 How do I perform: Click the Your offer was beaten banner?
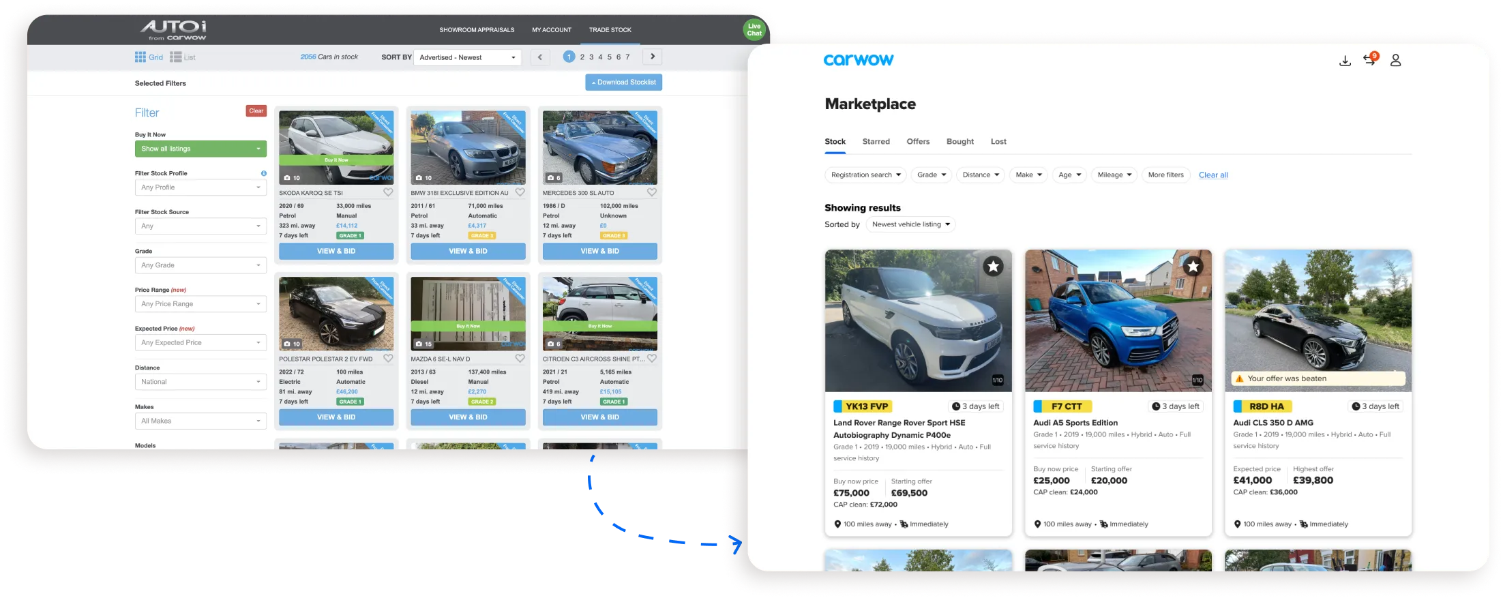pyautogui.click(x=1318, y=379)
